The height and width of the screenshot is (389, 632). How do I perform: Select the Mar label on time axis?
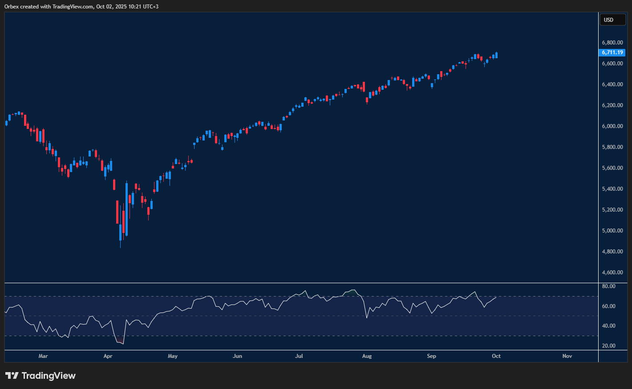pyautogui.click(x=43, y=356)
